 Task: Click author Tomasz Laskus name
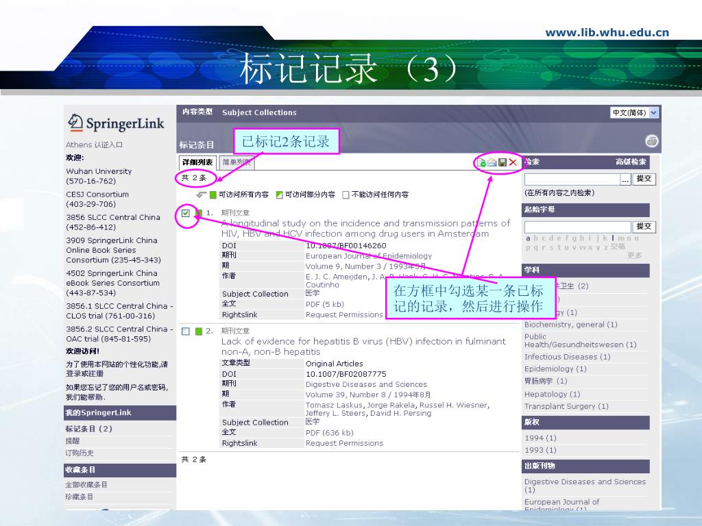(x=334, y=405)
